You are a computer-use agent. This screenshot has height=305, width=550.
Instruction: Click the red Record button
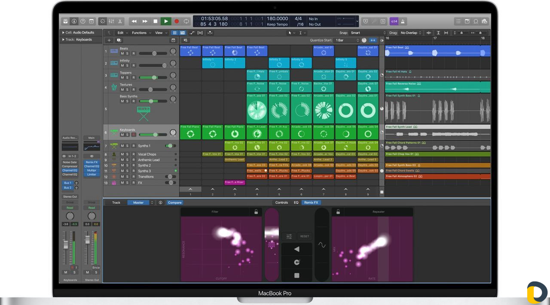176,21
